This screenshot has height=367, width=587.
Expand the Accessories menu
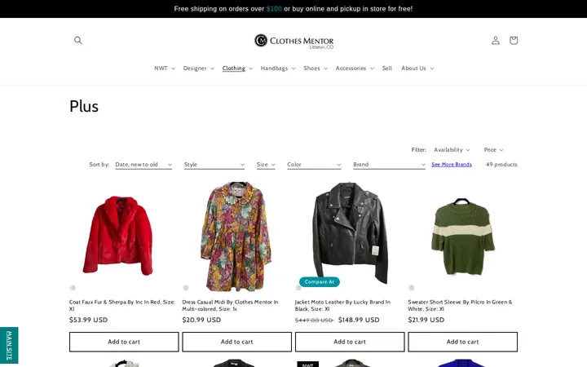[355, 69]
